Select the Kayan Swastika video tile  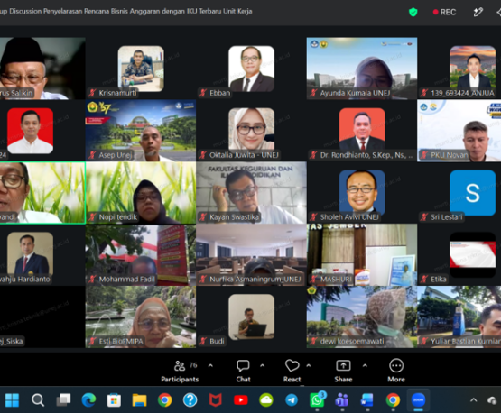[251, 192]
